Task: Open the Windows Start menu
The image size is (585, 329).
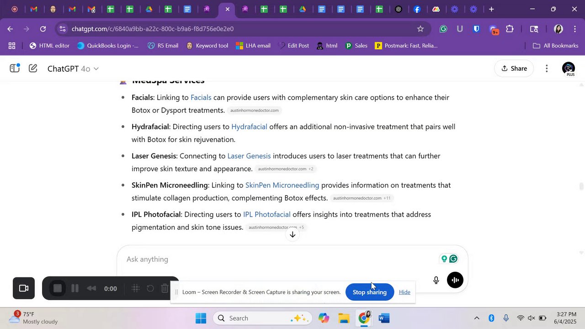Action: 201,318
